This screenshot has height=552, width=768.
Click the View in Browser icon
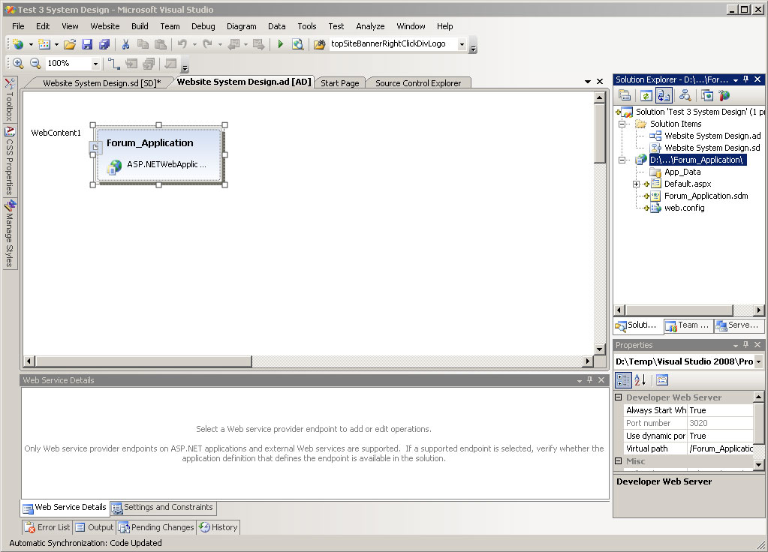297,44
